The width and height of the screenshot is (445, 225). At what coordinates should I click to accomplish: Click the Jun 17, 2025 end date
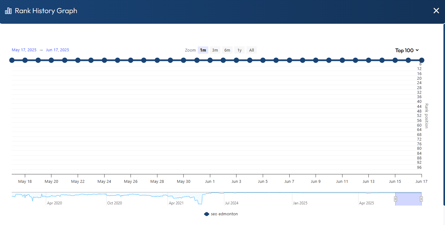click(x=57, y=50)
